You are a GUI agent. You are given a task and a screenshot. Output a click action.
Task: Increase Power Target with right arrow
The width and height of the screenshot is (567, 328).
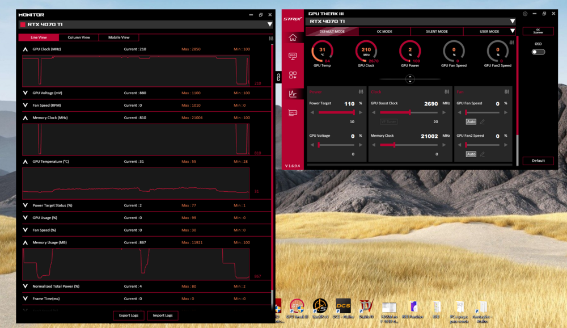361,112
